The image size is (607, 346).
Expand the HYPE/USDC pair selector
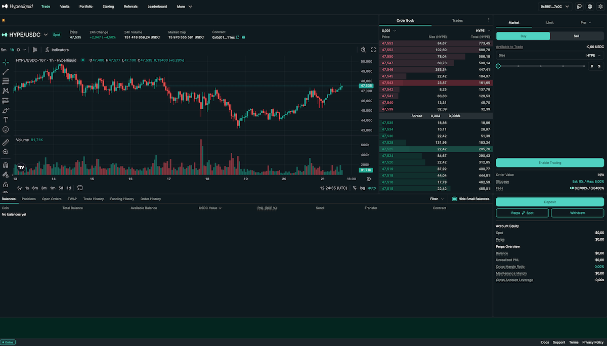(x=25, y=34)
